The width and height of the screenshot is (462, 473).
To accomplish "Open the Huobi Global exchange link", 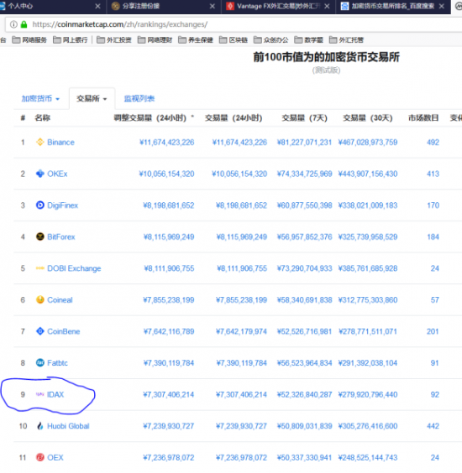I will [68, 426].
